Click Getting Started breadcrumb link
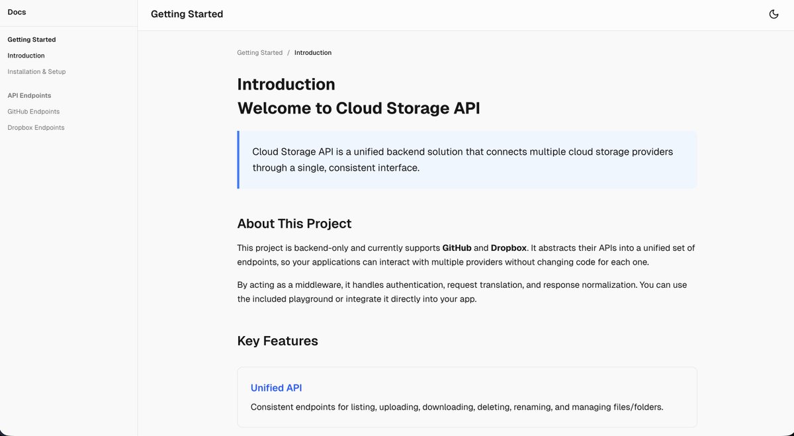 [x=259, y=52]
